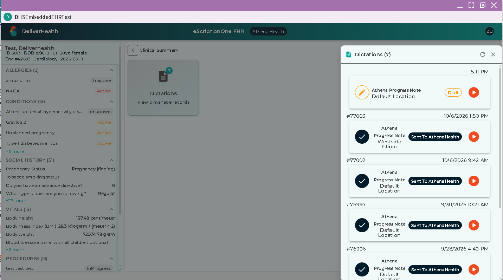
Task: Click the pencil edit icon on Draft note
Action: pyautogui.click(x=362, y=92)
